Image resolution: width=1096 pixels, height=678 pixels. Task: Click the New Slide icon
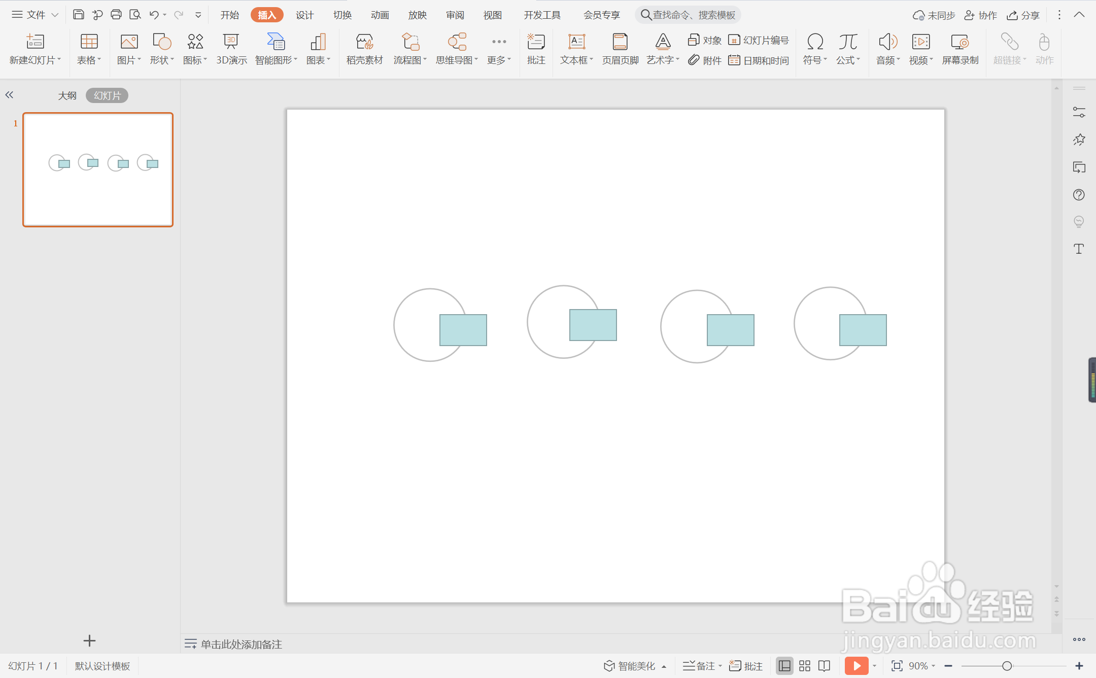35,41
